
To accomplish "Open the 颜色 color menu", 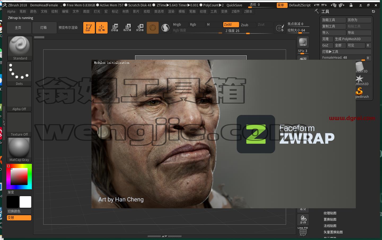I will tap(33, 11).
